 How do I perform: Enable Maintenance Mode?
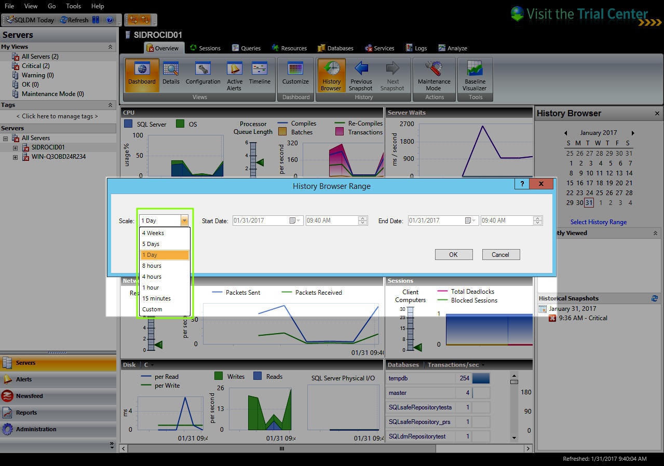[434, 75]
